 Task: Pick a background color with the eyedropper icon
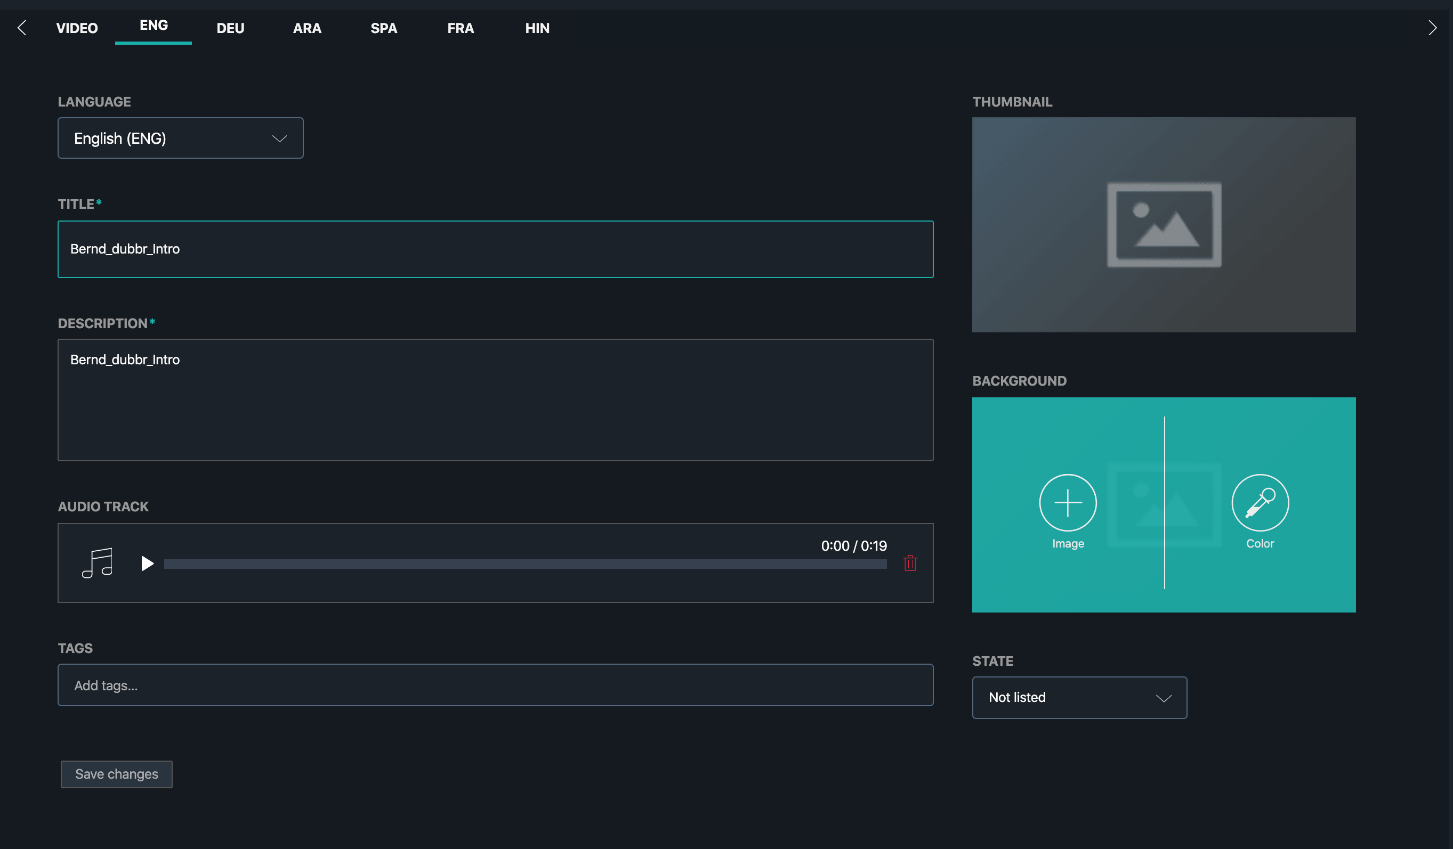click(x=1260, y=502)
